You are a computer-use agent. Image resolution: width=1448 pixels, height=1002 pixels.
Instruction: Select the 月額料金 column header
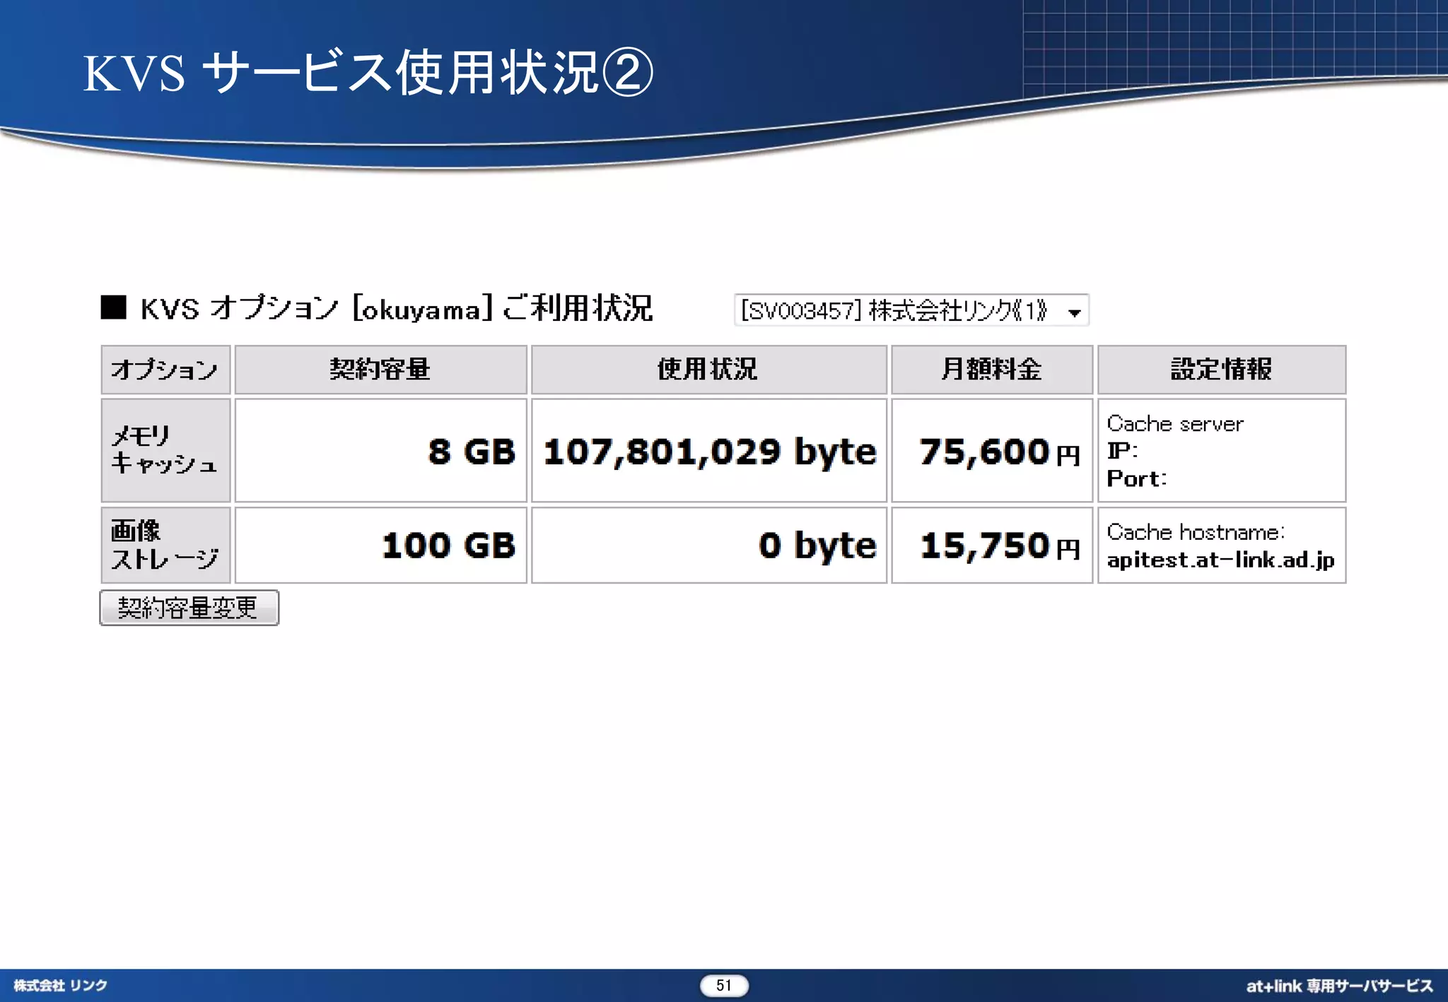(x=992, y=370)
